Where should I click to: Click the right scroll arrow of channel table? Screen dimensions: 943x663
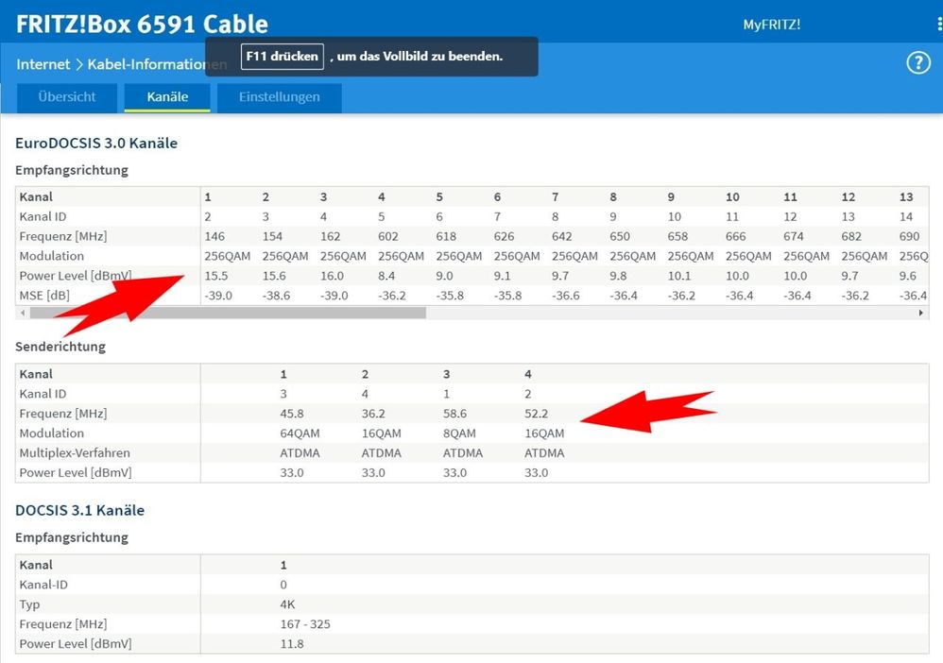tap(920, 313)
